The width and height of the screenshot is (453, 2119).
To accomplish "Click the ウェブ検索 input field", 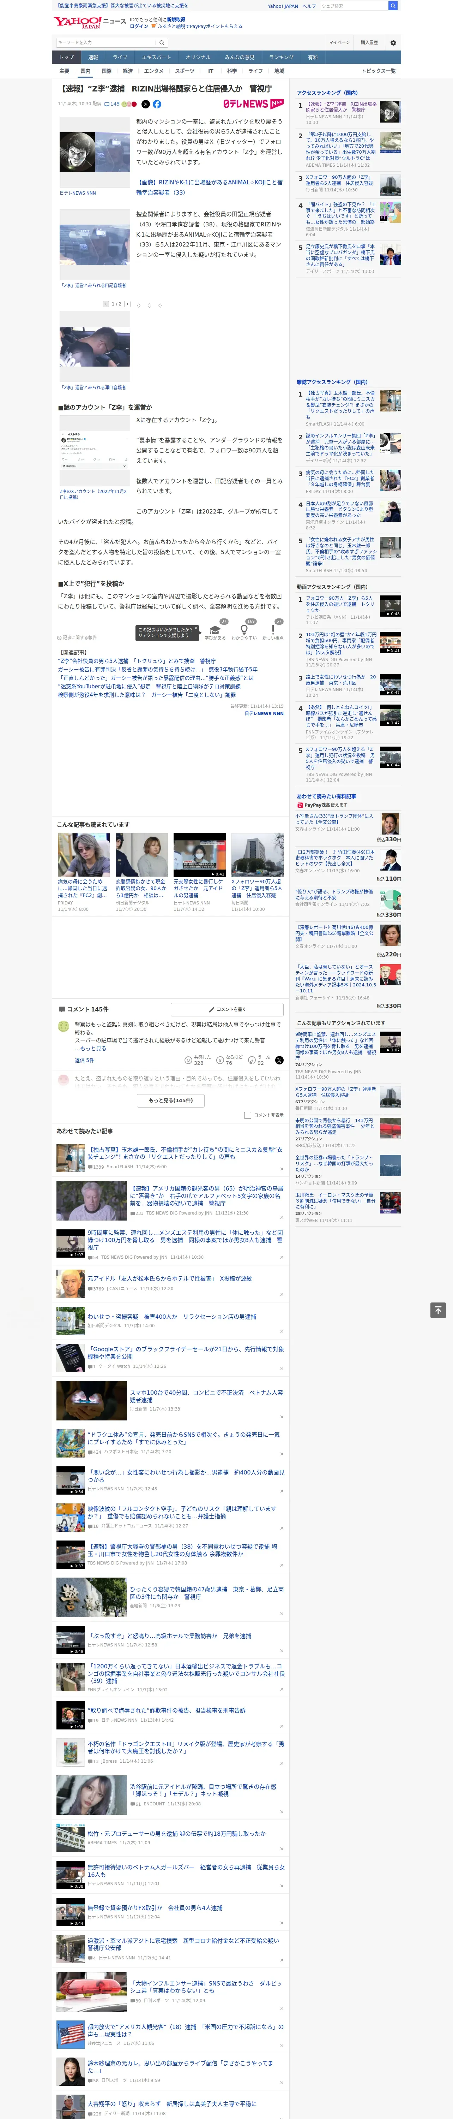I will [x=354, y=6].
